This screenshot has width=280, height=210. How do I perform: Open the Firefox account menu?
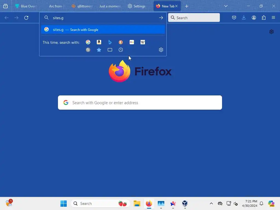(254, 17)
